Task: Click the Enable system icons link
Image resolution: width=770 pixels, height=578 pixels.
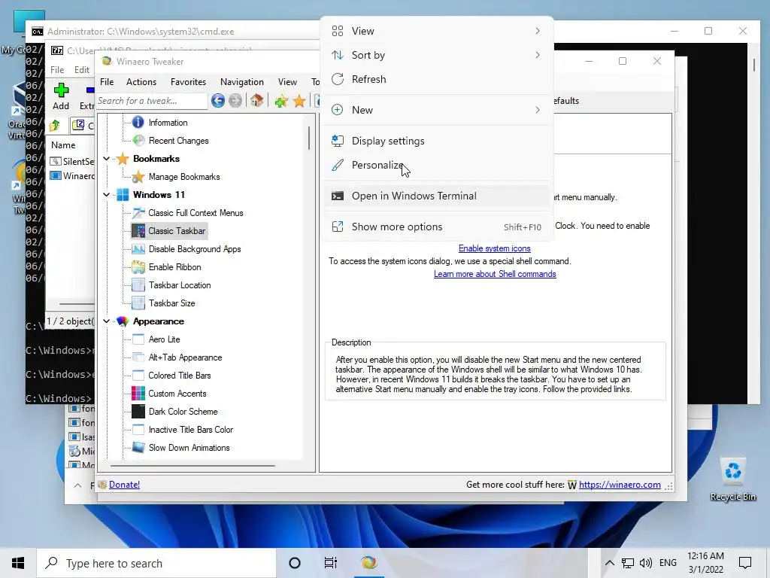Action: pos(495,248)
